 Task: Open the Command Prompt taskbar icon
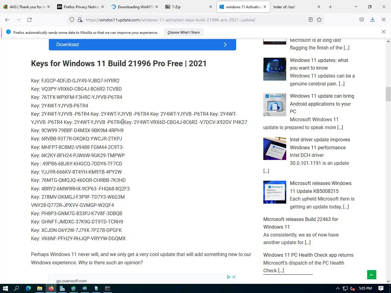pyautogui.click(x=108, y=288)
